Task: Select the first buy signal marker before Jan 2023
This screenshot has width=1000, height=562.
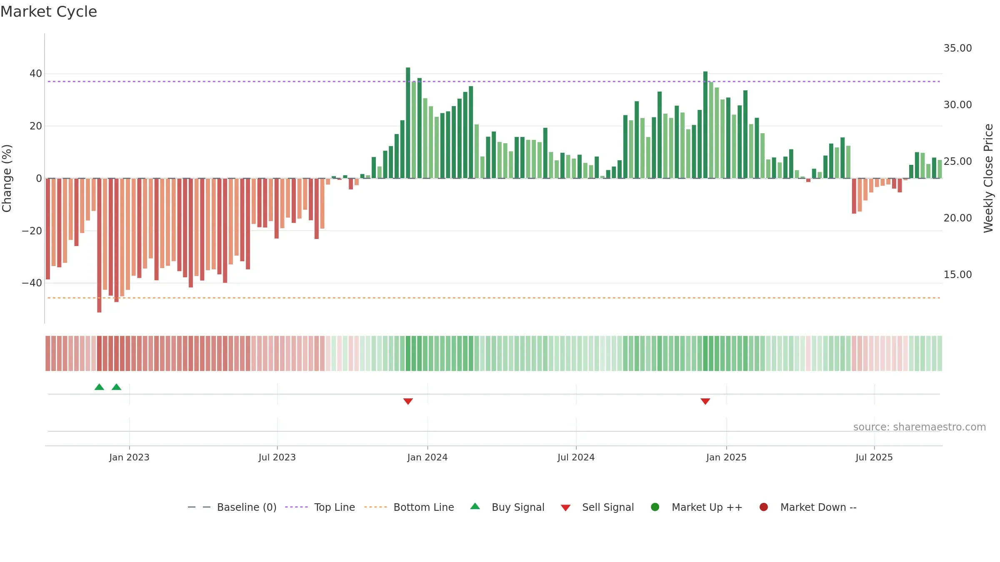Action: [99, 387]
